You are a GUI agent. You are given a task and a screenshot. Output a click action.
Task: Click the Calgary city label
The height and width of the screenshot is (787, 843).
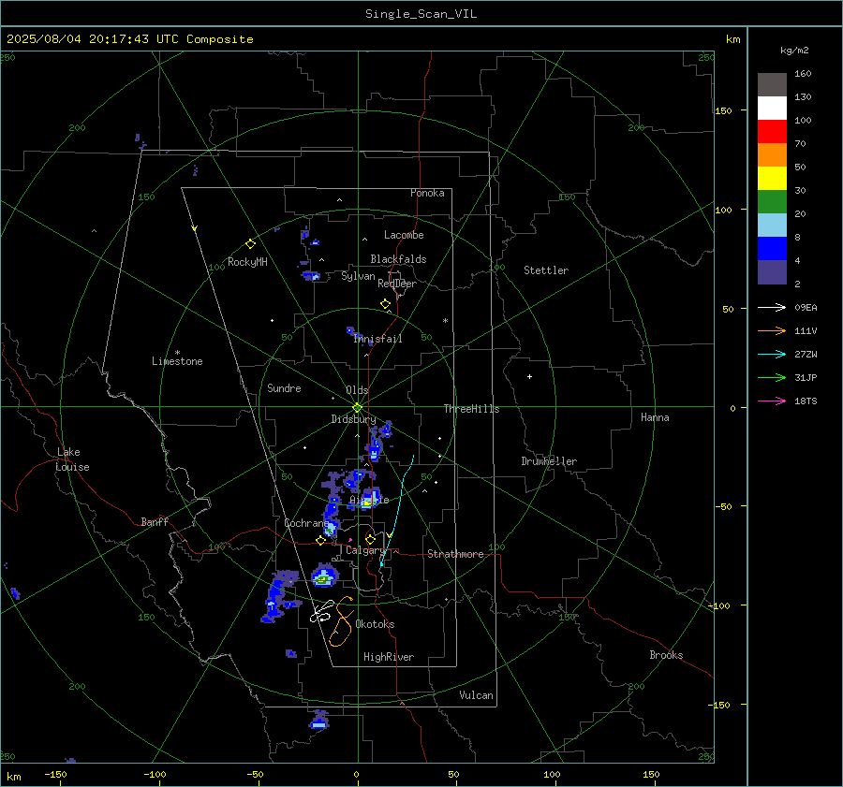365,550
